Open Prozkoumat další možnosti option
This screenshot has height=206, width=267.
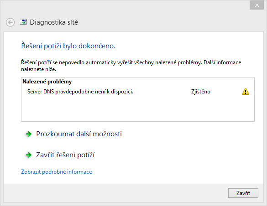79,134
